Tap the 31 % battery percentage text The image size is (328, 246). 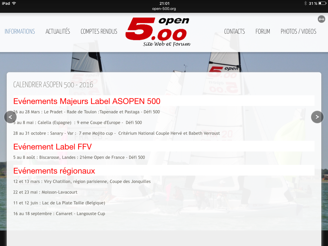313,3
